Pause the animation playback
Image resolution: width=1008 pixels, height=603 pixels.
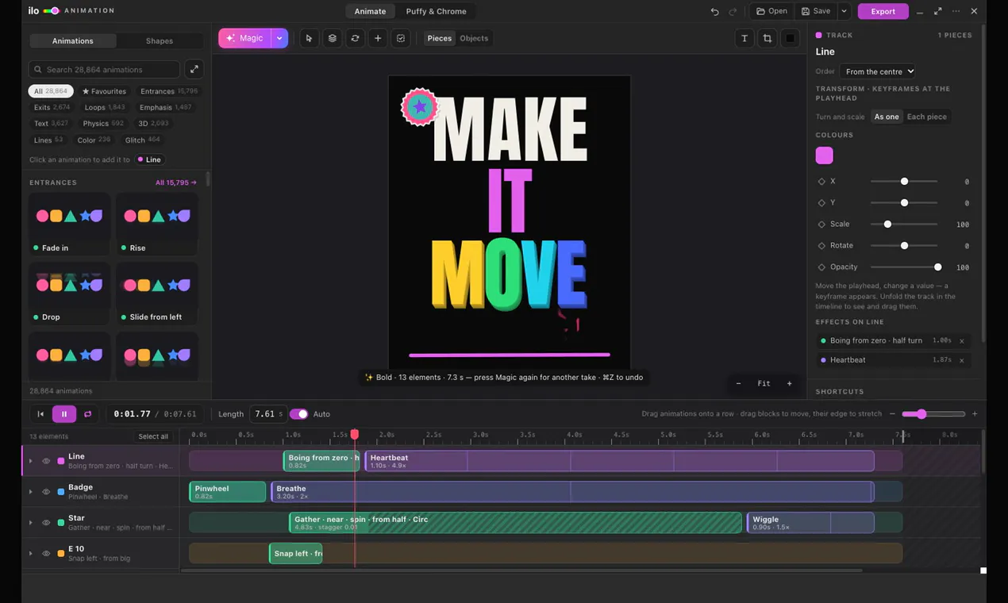click(x=64, y=413)
